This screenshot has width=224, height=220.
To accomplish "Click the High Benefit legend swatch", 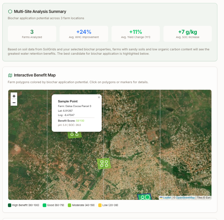I will (x=10, y=205).
